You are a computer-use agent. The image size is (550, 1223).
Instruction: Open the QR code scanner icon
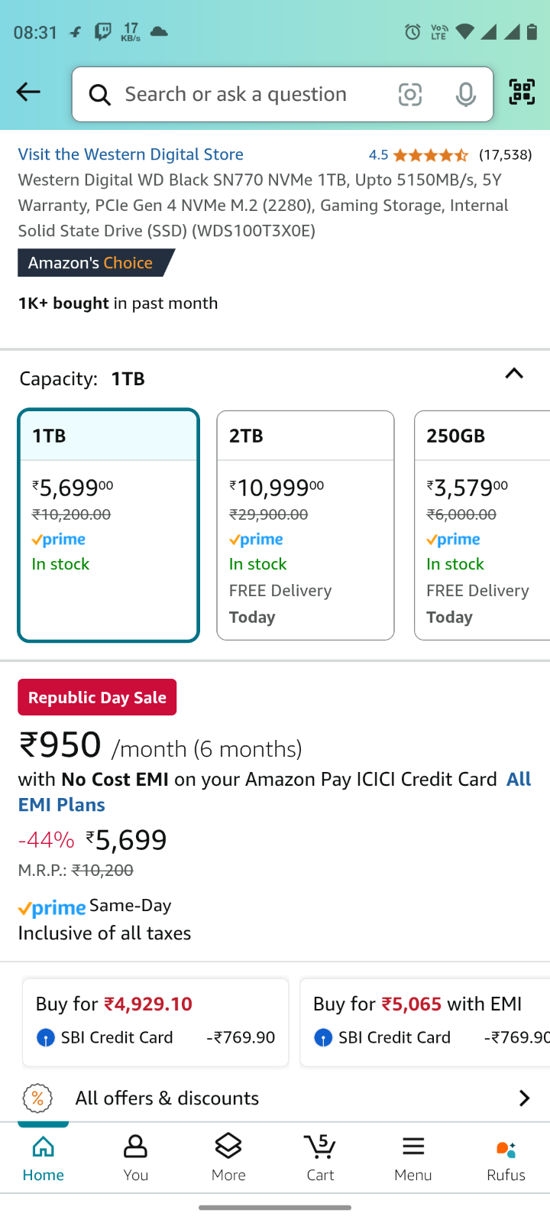coord(522,92)
